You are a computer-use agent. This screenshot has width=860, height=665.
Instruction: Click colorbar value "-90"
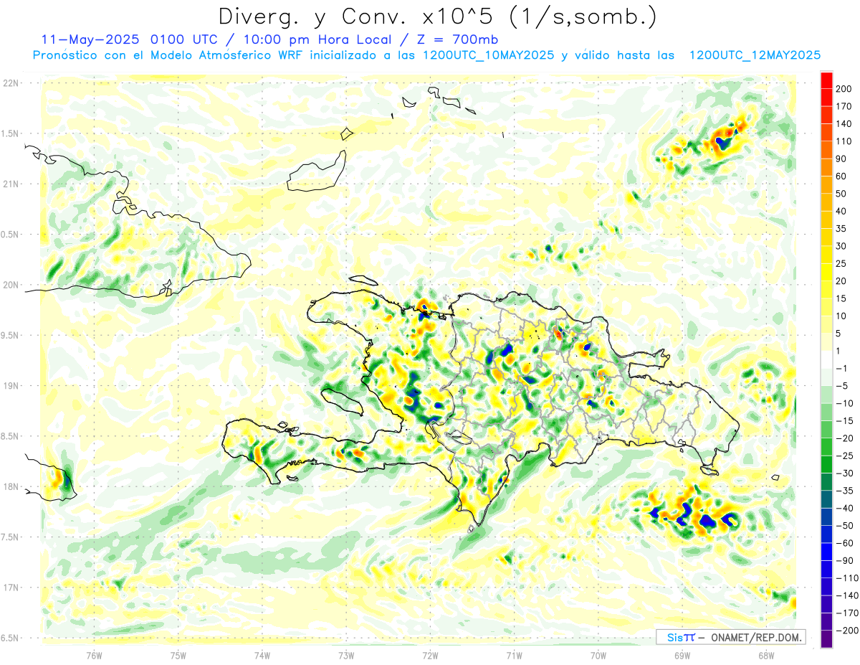click(845, 560)
